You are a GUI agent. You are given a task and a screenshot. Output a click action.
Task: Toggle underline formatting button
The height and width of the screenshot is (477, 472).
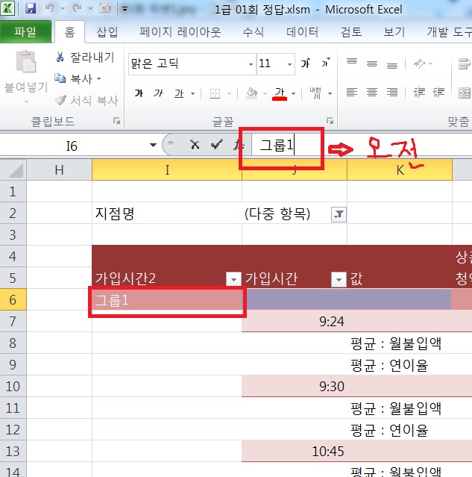(179, 93)
